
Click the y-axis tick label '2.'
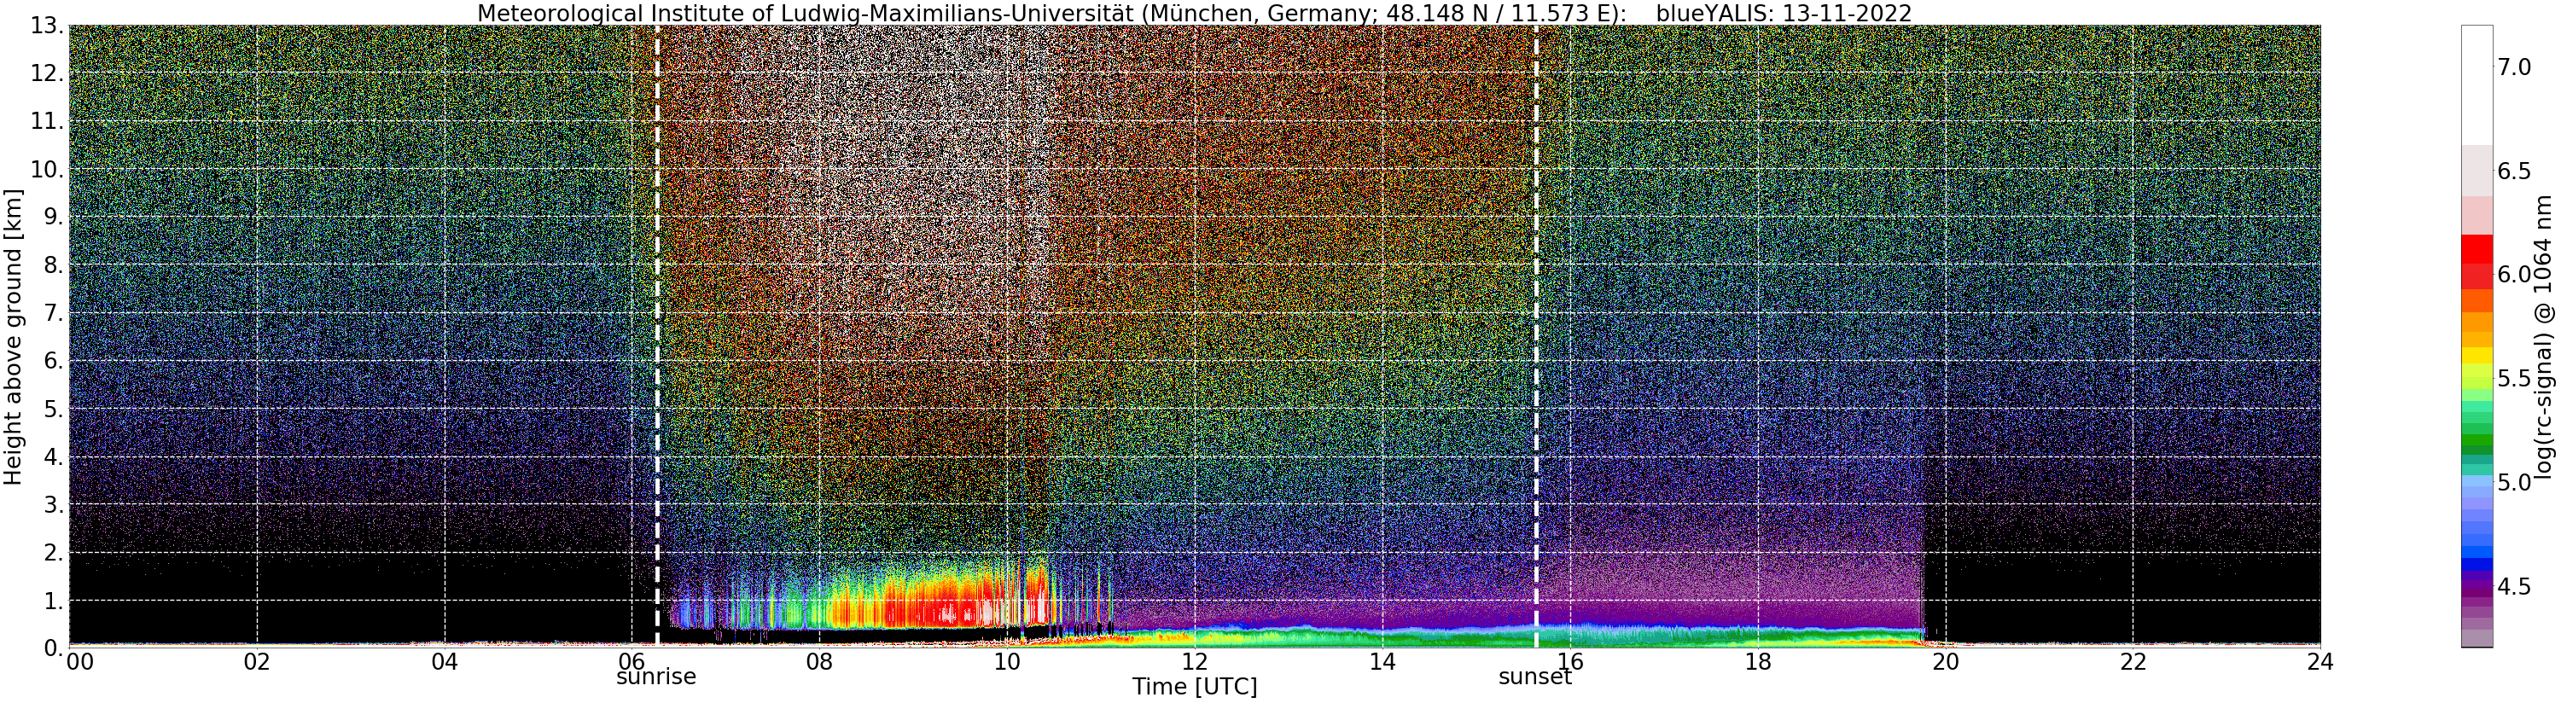54,552
